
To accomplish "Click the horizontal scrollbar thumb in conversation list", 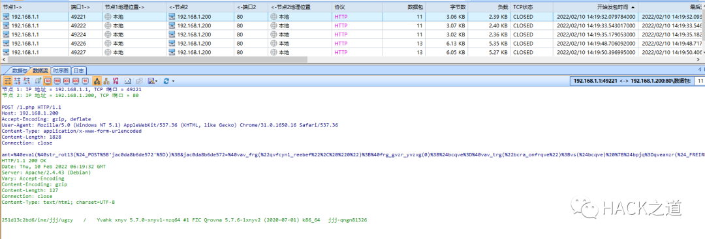I will [157, 60].
